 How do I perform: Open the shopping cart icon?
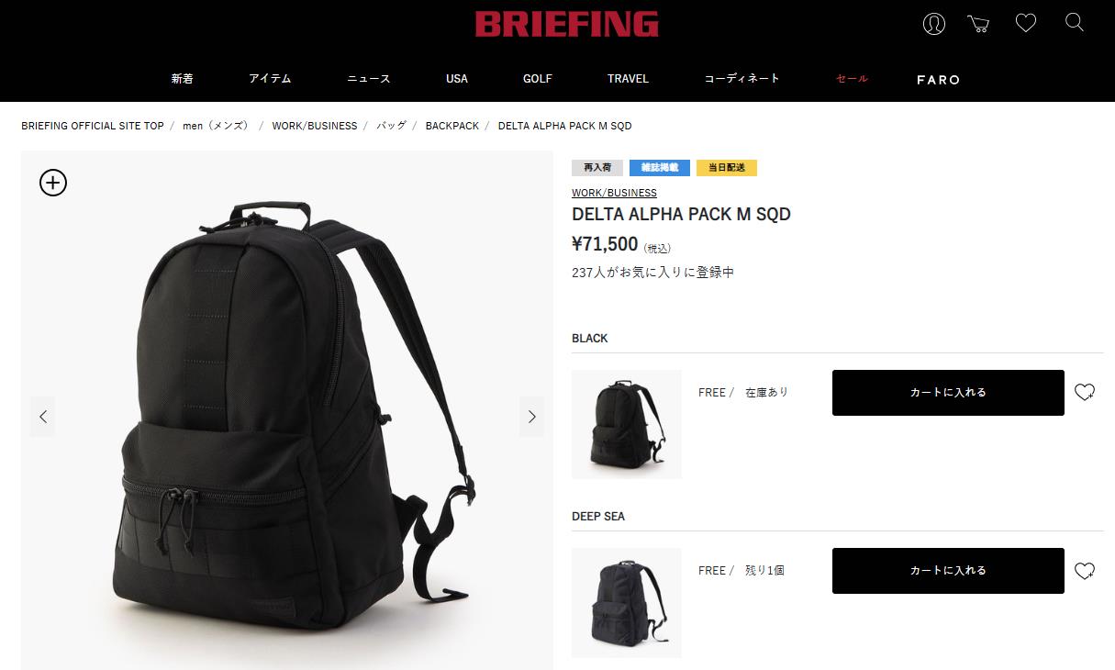point(978,24)
